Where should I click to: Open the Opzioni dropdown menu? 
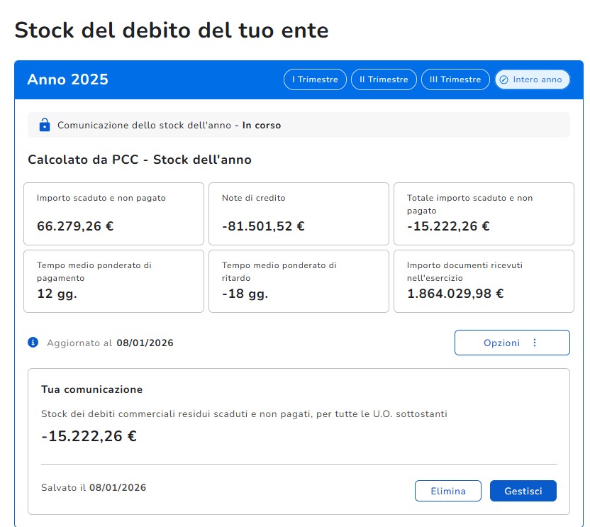click(511, 343)
